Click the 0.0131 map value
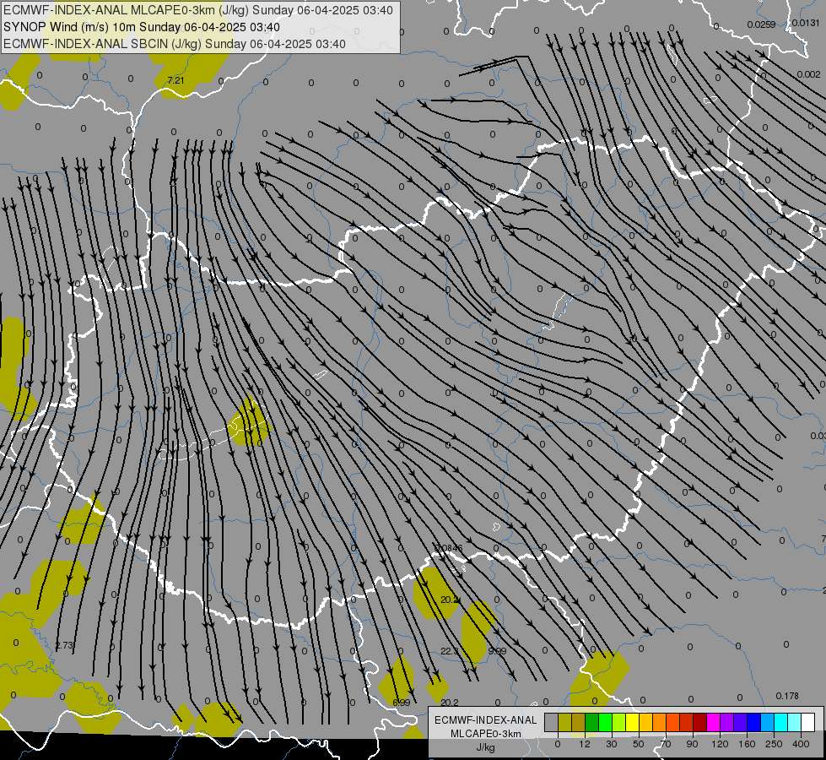Image resolution: width=826 pixels, height=760 pixels. (806, 23)
